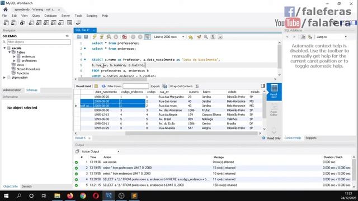Open SQL script file icon in main toolbar
The image size is (358, 201).
pyautogui.click(x=13, y=22)
